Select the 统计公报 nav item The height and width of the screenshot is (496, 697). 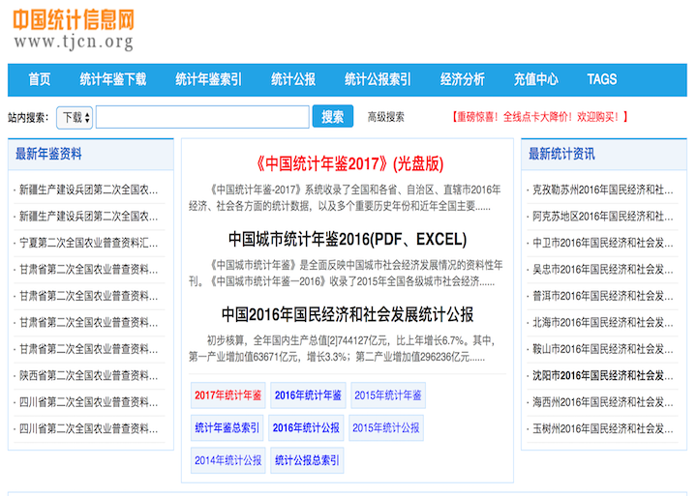coord(293,79)
